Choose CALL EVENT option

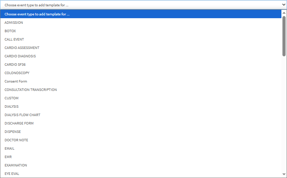[141, 39]
